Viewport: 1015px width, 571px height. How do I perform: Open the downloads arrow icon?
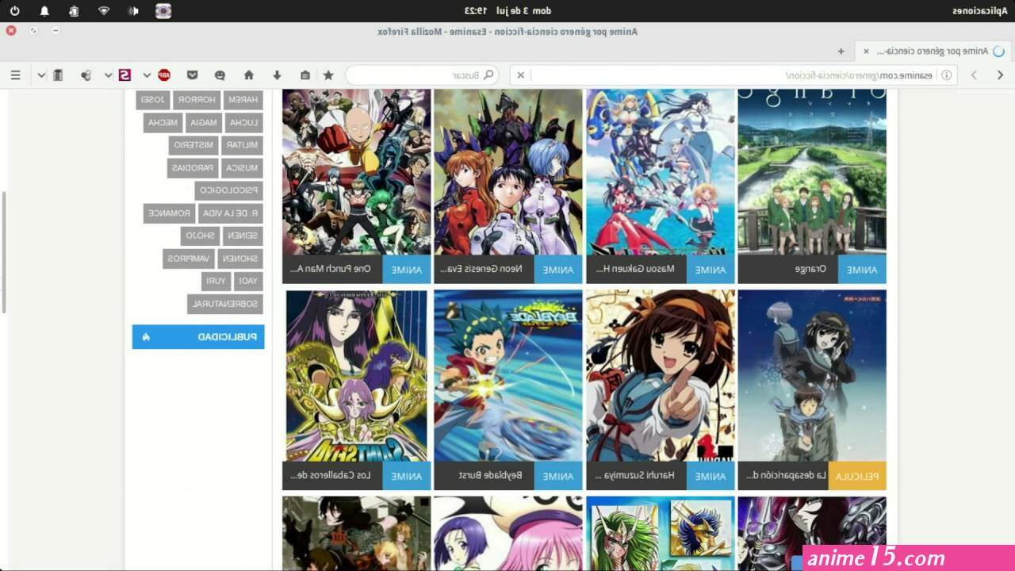tap(277, 75)
